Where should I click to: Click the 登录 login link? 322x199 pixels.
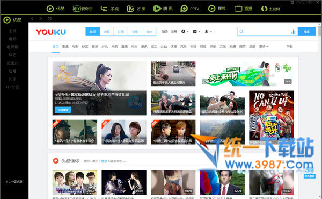point(165,32)
